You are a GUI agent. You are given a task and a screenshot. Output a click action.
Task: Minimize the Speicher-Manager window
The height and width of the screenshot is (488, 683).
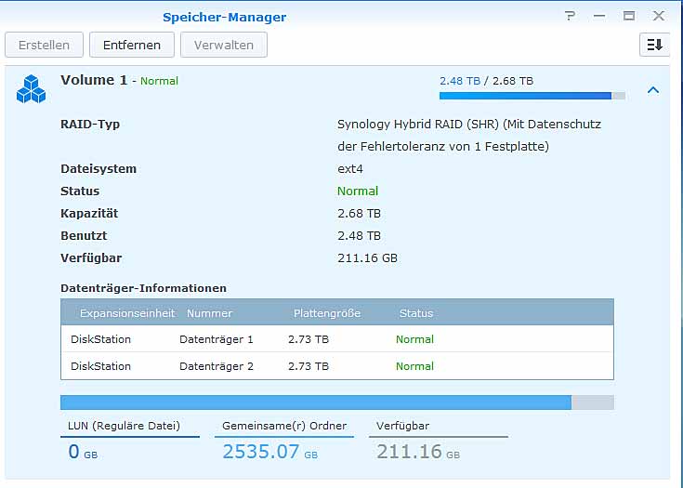coord(599,16)
